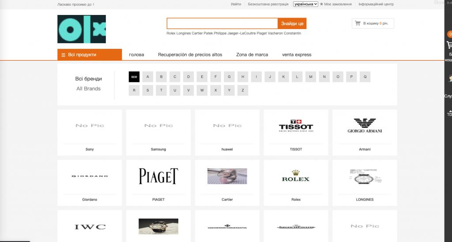452x242 pixels.
Task: Click the PIAGET brand logo
Action: pos(158,176)
